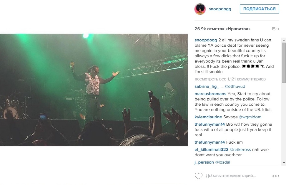The height and width of the screenshot is (185, 286).
Task: Open the @etthuvud mention link
Action: point(235,87)
